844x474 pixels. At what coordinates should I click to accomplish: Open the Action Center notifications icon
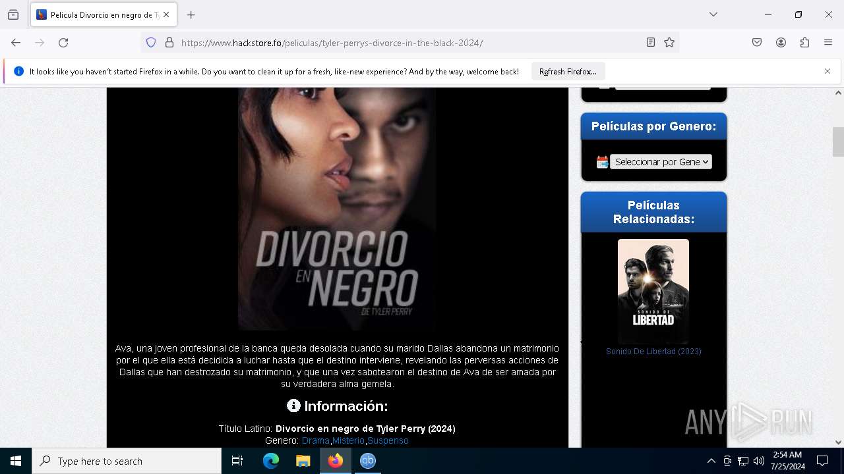tap(822, 461)
